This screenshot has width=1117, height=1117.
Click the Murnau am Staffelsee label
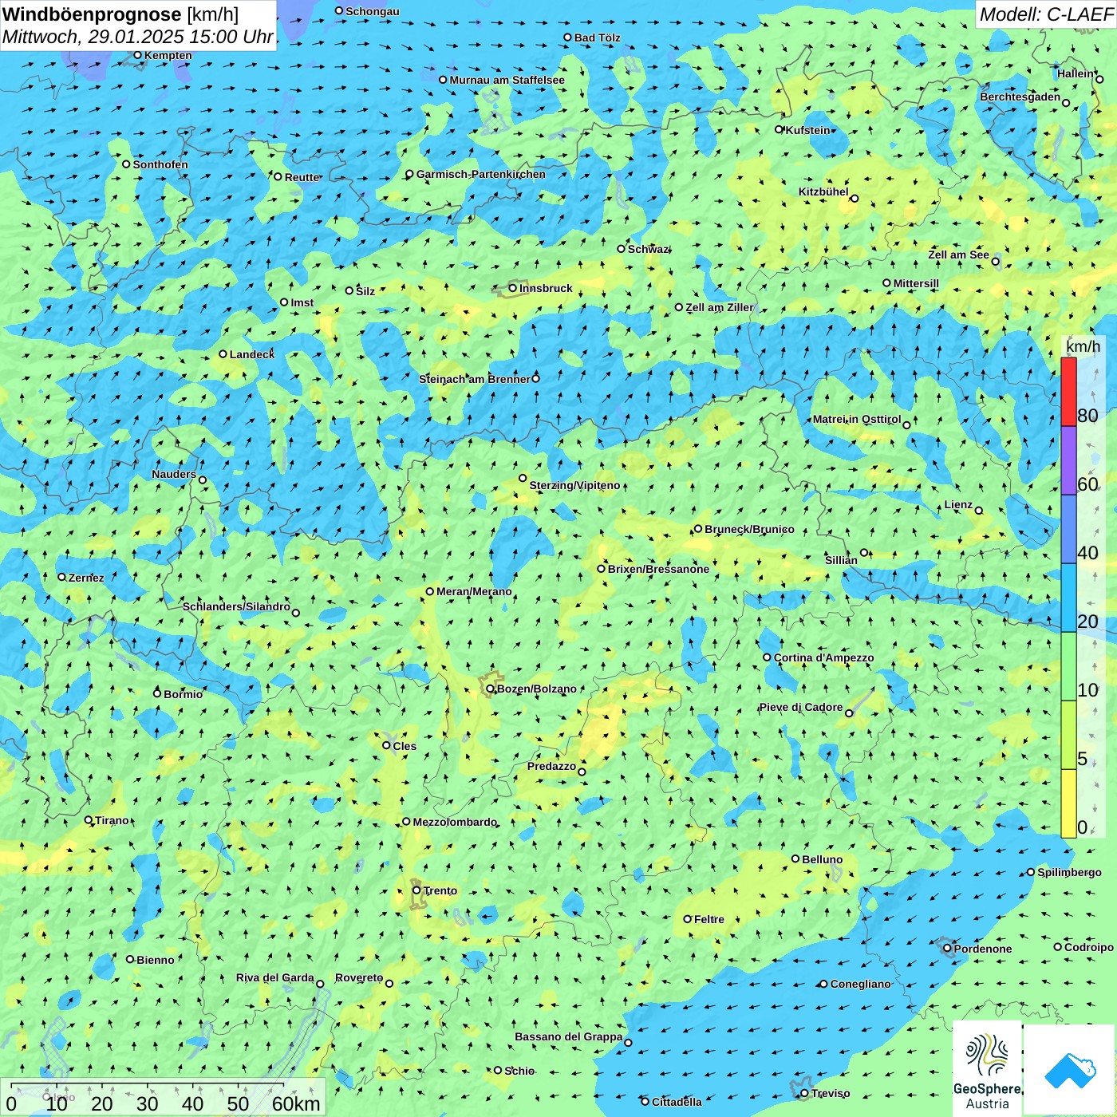point(507,80)
